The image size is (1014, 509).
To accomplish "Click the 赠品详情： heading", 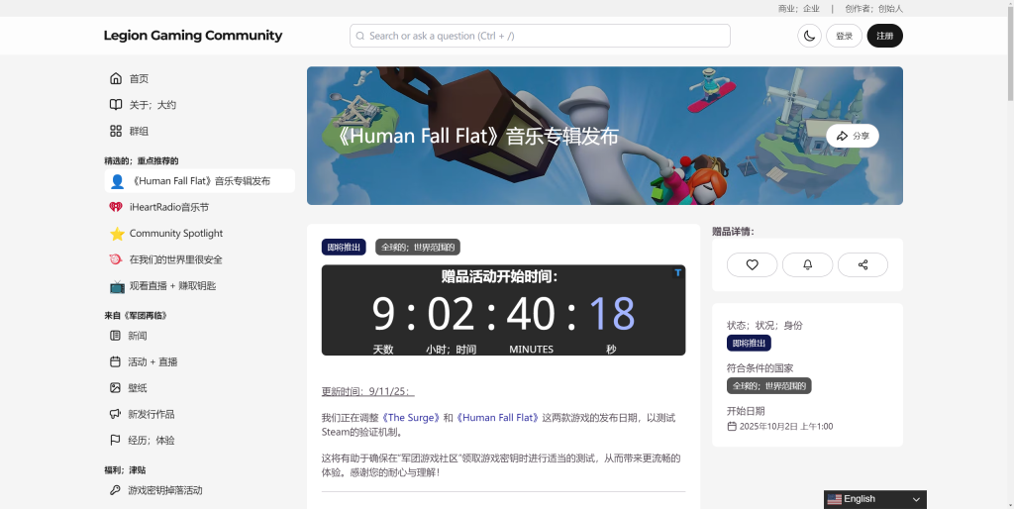I will point(733,231).
